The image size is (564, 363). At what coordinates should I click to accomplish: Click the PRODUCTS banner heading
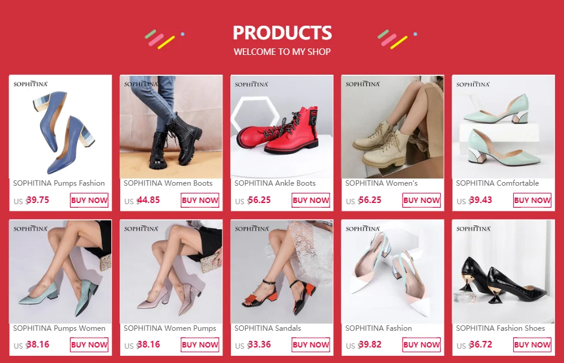[282, 33]
